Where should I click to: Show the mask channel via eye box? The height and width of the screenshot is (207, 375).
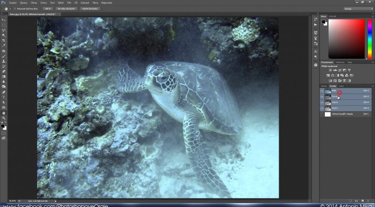pyautogui.click(x=322, y=114)
